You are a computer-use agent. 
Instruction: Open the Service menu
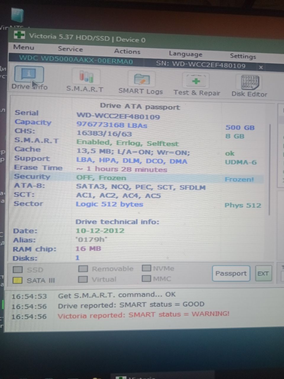coord(70,49)
